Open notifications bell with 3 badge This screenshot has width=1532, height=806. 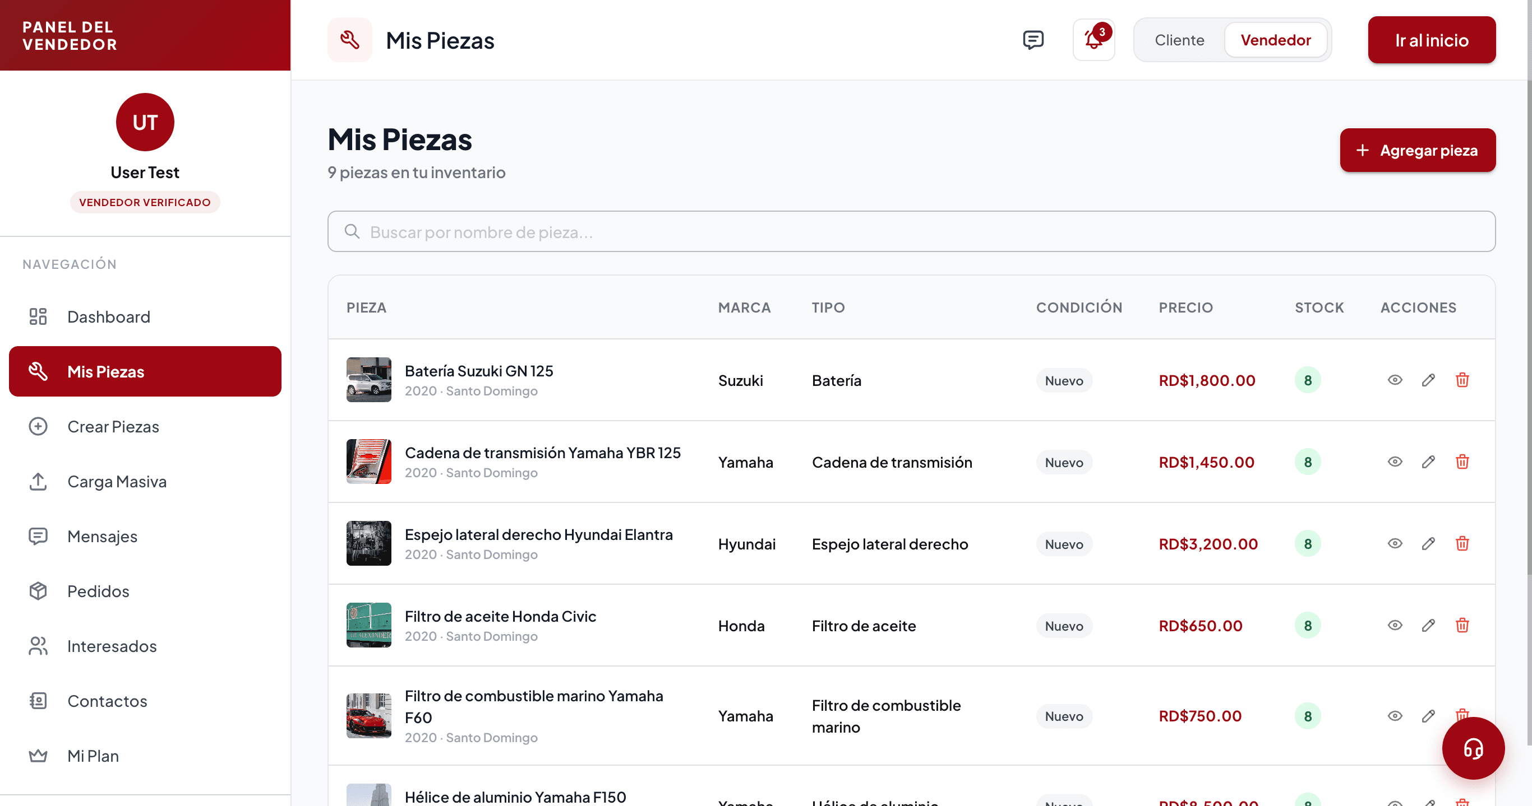(1093, 40)
